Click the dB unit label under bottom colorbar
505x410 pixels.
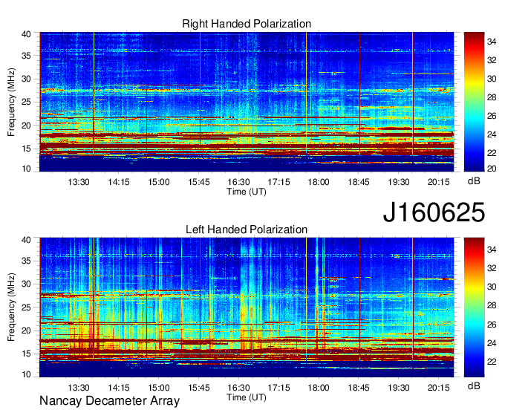click(x=474, y=386)
